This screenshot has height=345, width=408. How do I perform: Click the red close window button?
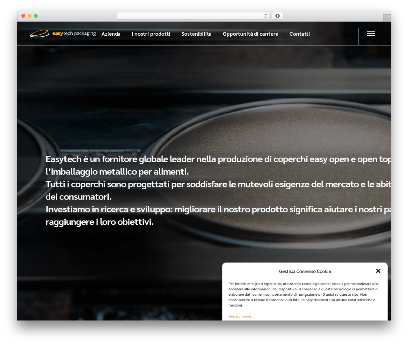[23, 16]
